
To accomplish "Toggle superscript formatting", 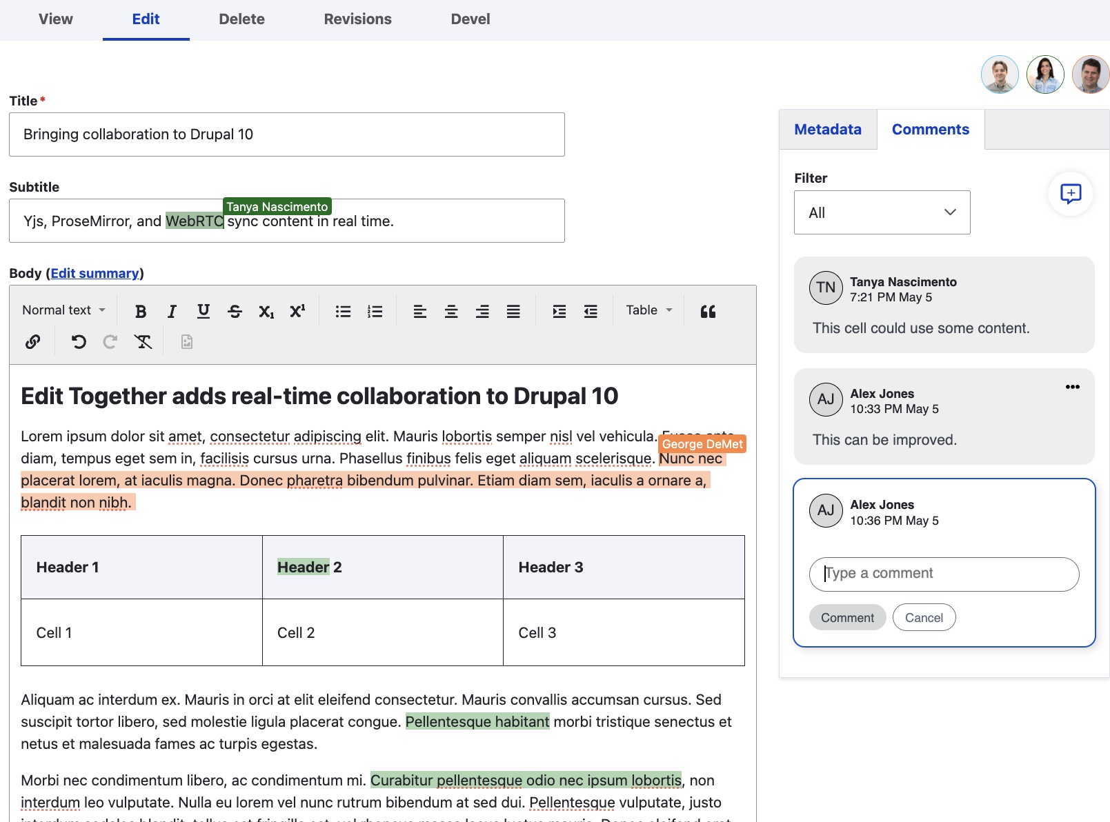I will (297, 312).
